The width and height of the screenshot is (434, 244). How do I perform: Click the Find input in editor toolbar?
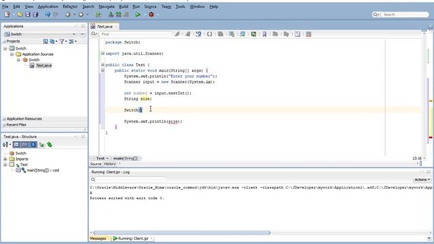tap(136, 34)
